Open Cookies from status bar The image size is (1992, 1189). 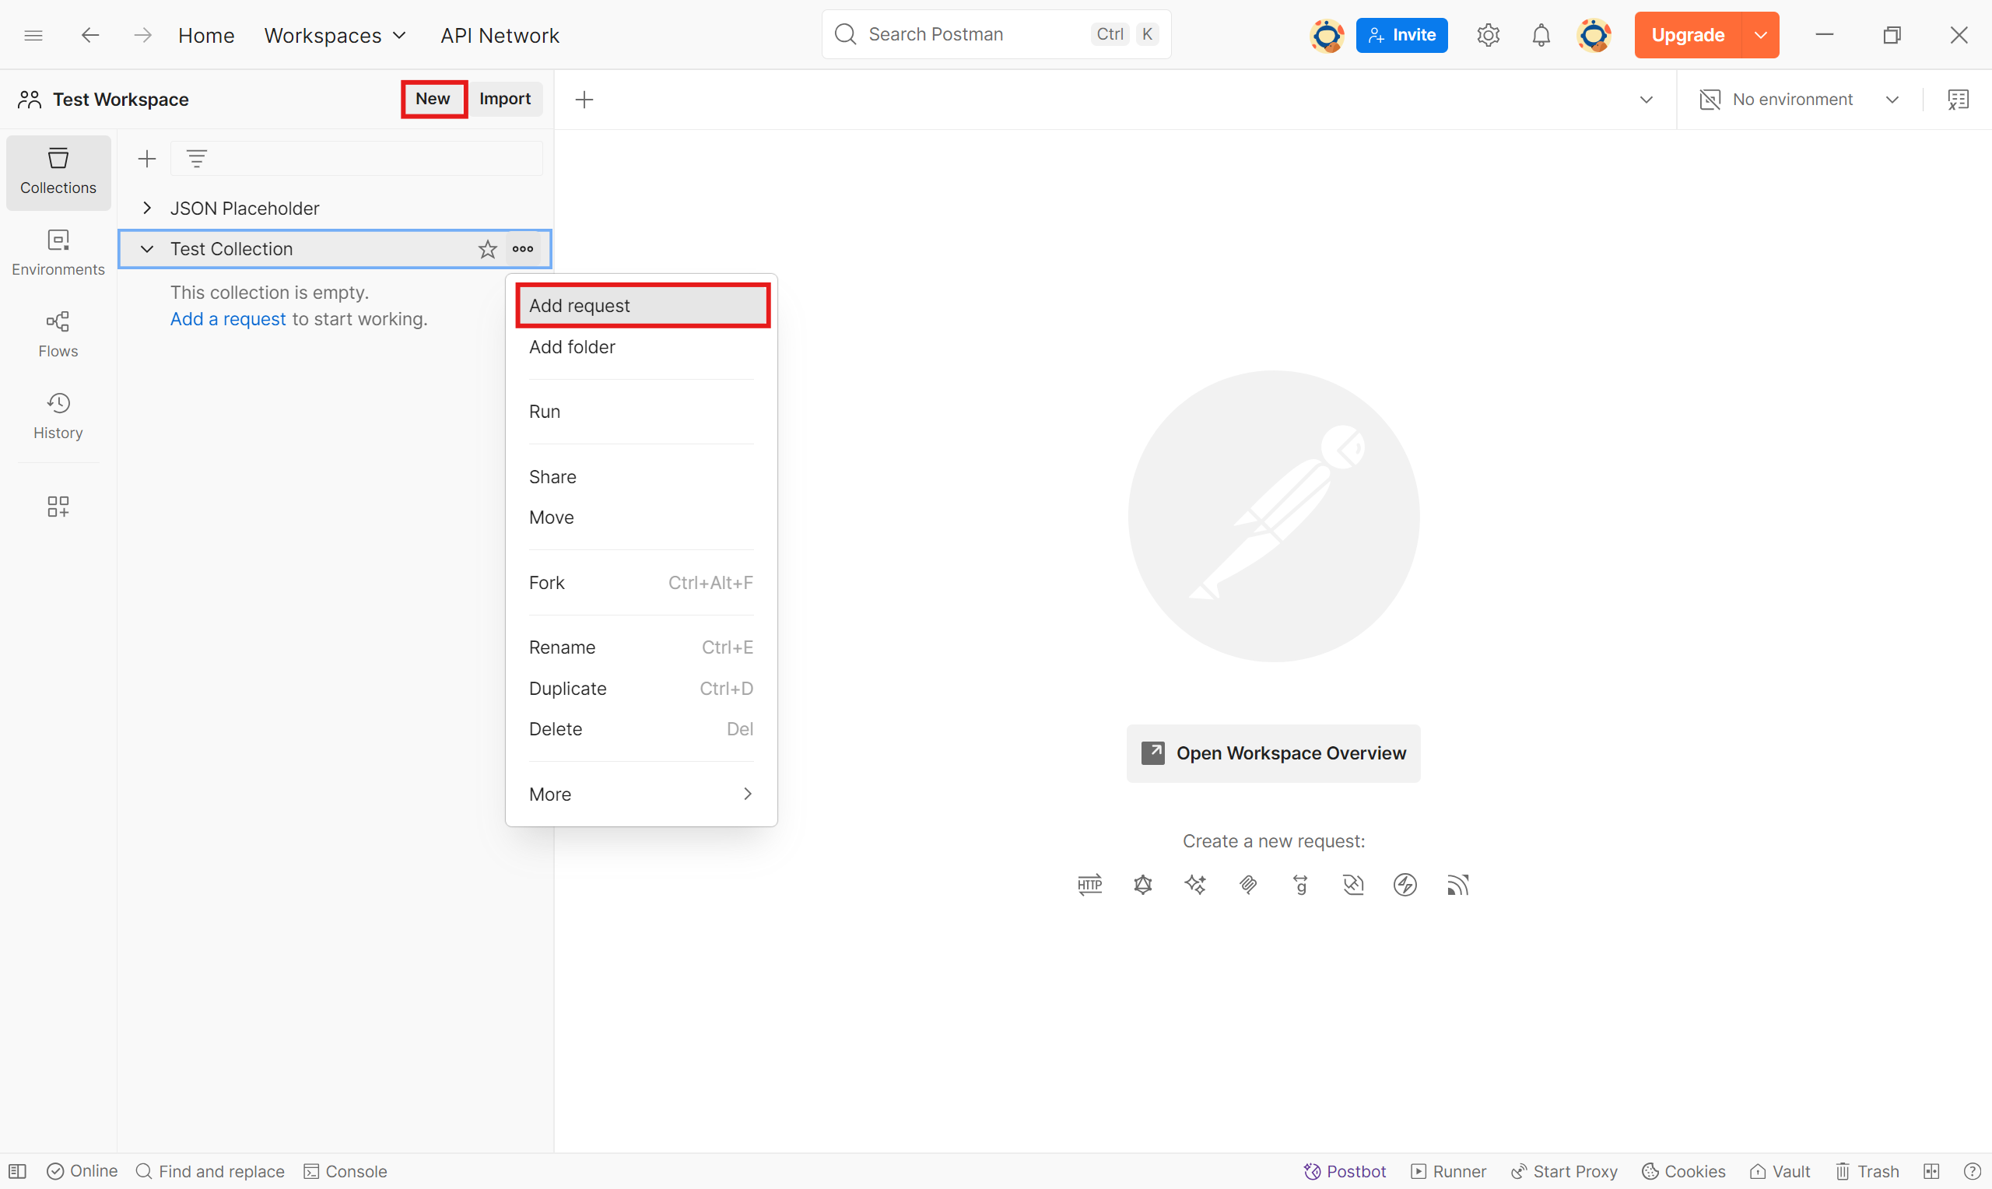(x=1684, y=1171)
